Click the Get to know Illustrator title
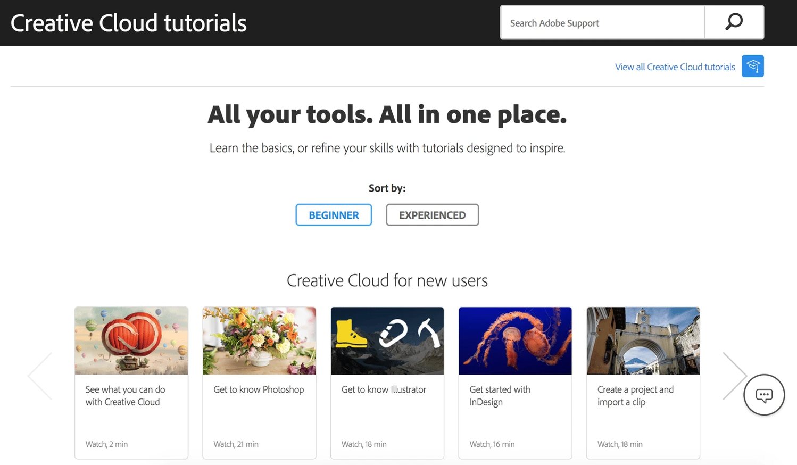Screen dimensions: 797x465 pos(384,389)
